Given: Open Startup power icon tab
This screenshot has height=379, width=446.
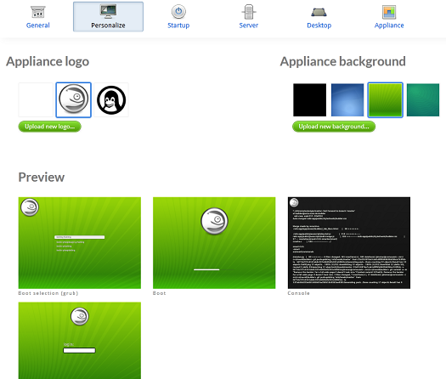Looking at the screenshot, I should pos(178,12).
